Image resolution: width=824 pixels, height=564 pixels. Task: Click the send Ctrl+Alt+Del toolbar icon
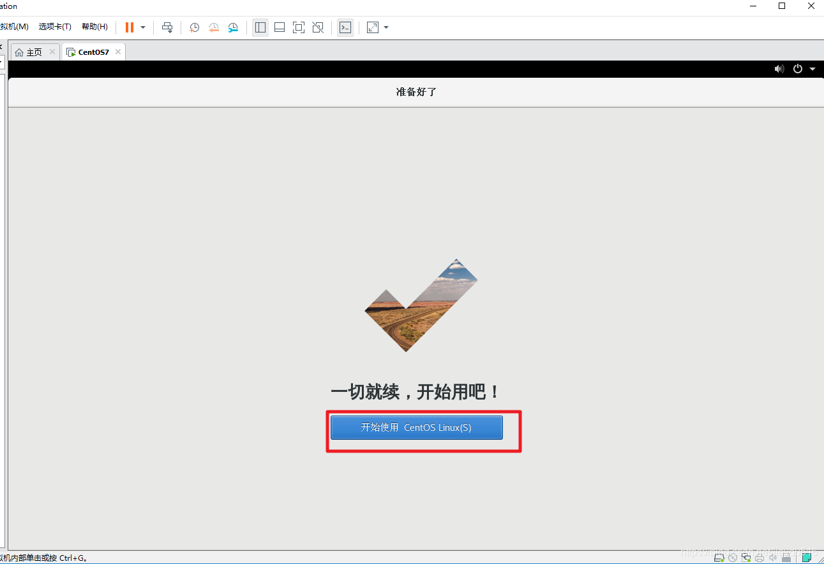[167, 27]
